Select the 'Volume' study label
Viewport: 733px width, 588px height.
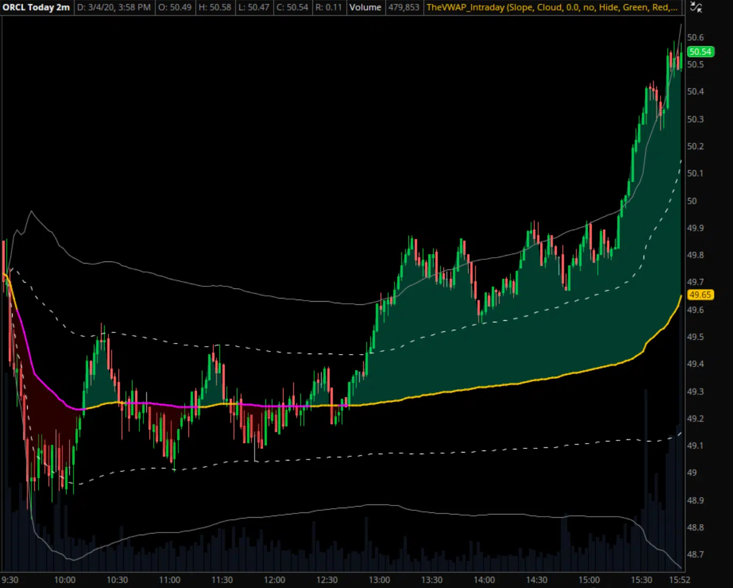365,7
